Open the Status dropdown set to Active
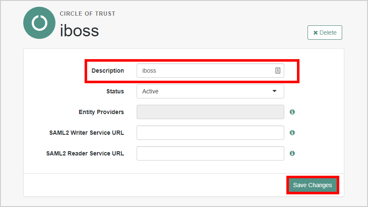 pos(210,91)
